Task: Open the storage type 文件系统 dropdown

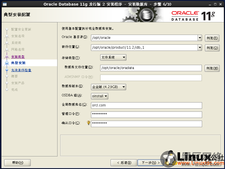Action: 113,58
